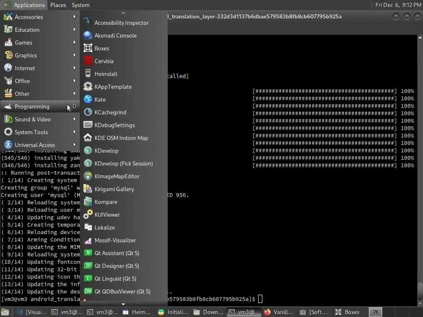
Task: Click the Accessories category icon
Action: coord(8,17)
